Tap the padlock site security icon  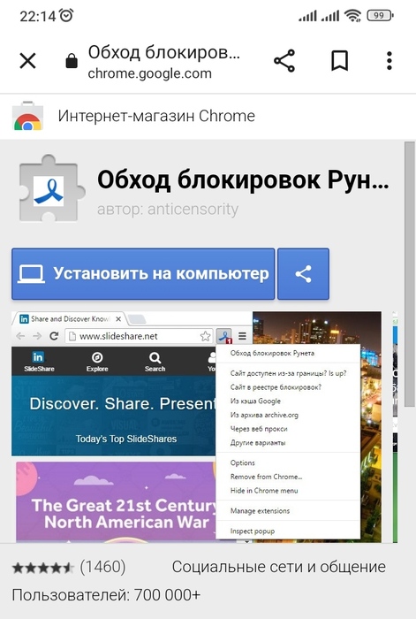(x=72, y=61)
